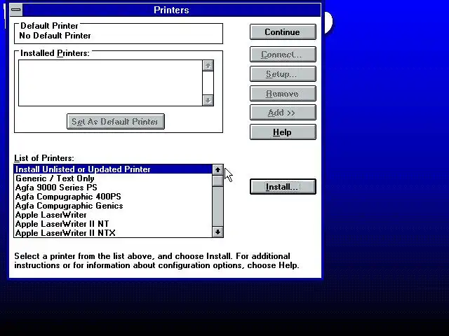The height and width of the screenshot is (336, 449).
Task: Click the Install... button
Action: click(283, 187)
